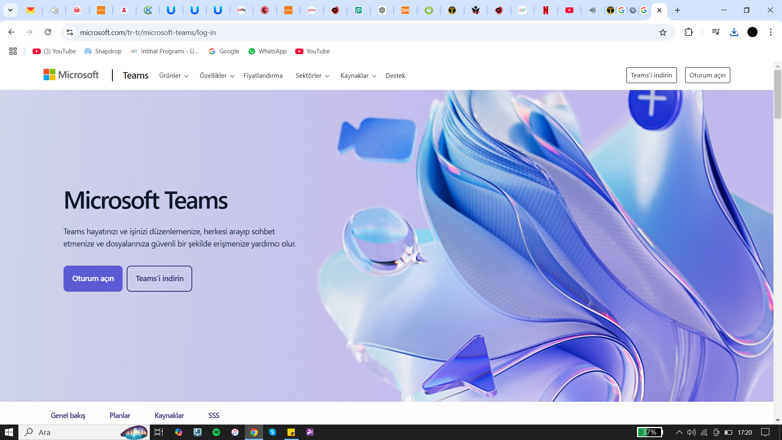Open Spotify from the taskbar
Viewport: 782px width, 440px height.
pyautogui.click(x=216, y=432)
